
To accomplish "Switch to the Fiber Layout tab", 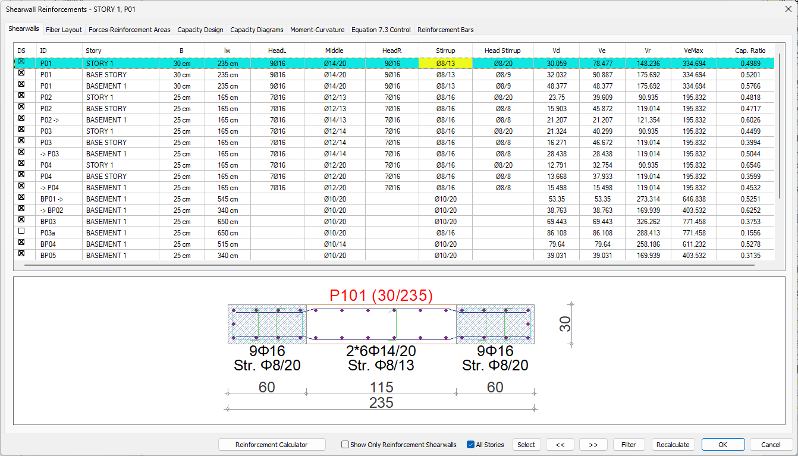I will coord(64,30).
